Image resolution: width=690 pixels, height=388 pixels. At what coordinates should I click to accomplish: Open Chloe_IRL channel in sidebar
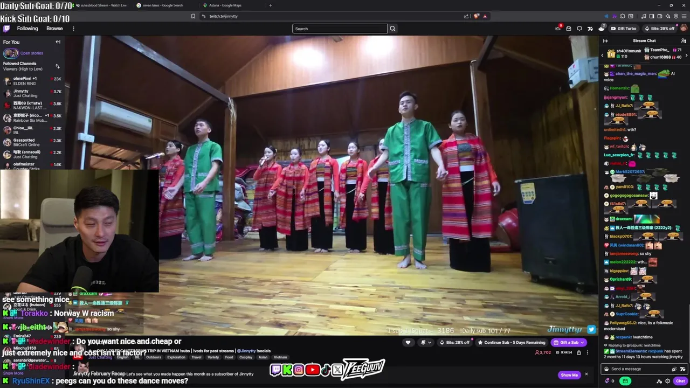coord(32,130)
